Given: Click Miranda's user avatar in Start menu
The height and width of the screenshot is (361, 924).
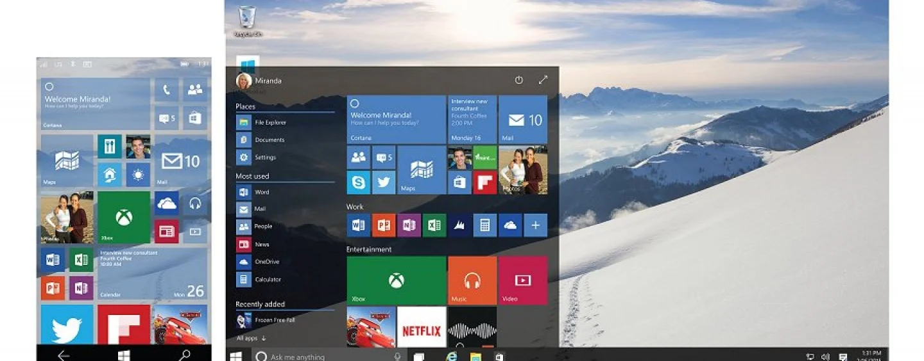Looking at the screenshot, I should (x=244, y=81).
